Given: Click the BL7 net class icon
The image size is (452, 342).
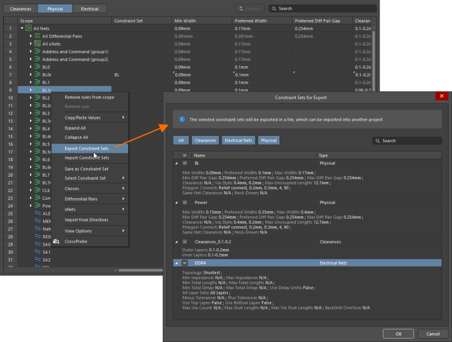Looking at the screenshot, I should point(37,175).
